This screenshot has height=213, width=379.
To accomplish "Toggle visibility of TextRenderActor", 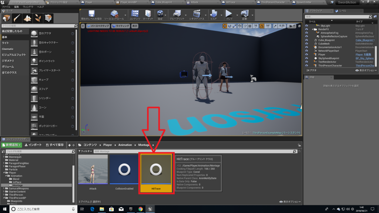I will (306, 62).
